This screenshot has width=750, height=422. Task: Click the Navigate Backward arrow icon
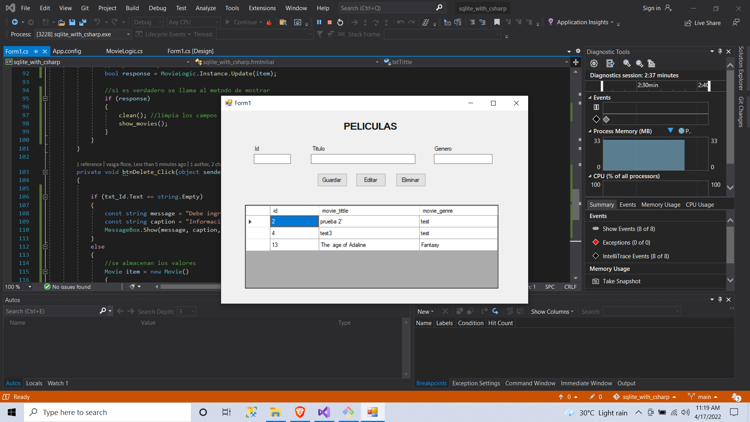15,22
